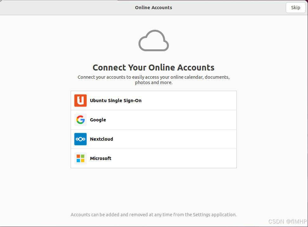
Task: Choose the Google account text label
Action: 98,120
